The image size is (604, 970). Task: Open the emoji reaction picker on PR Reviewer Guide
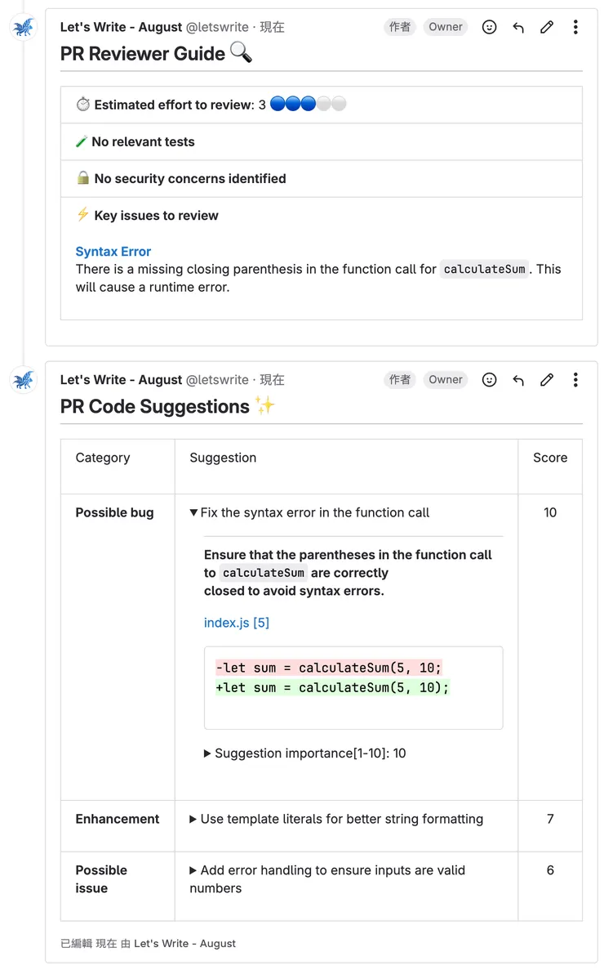pos(489,26)
